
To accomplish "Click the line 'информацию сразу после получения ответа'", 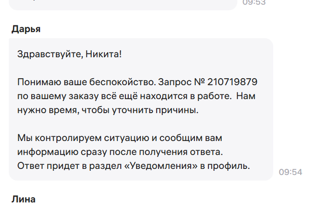I will (x=120, y=152).
